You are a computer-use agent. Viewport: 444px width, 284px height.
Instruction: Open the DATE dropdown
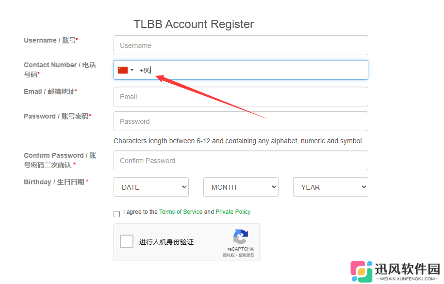(x=151, y=187)
